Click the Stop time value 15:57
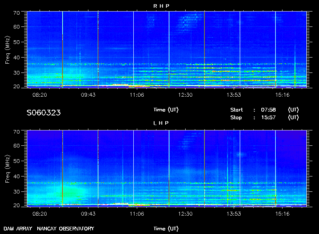 tap(268, 118)
